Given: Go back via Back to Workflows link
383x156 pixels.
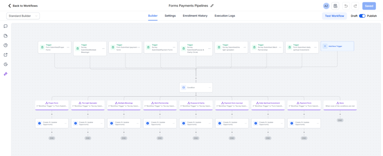Looking at the screenshot, I should [x=23, y=6].
